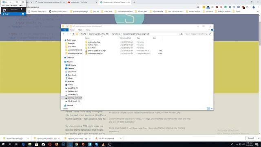Open the Monthly Report bookmark

[38, 11]
